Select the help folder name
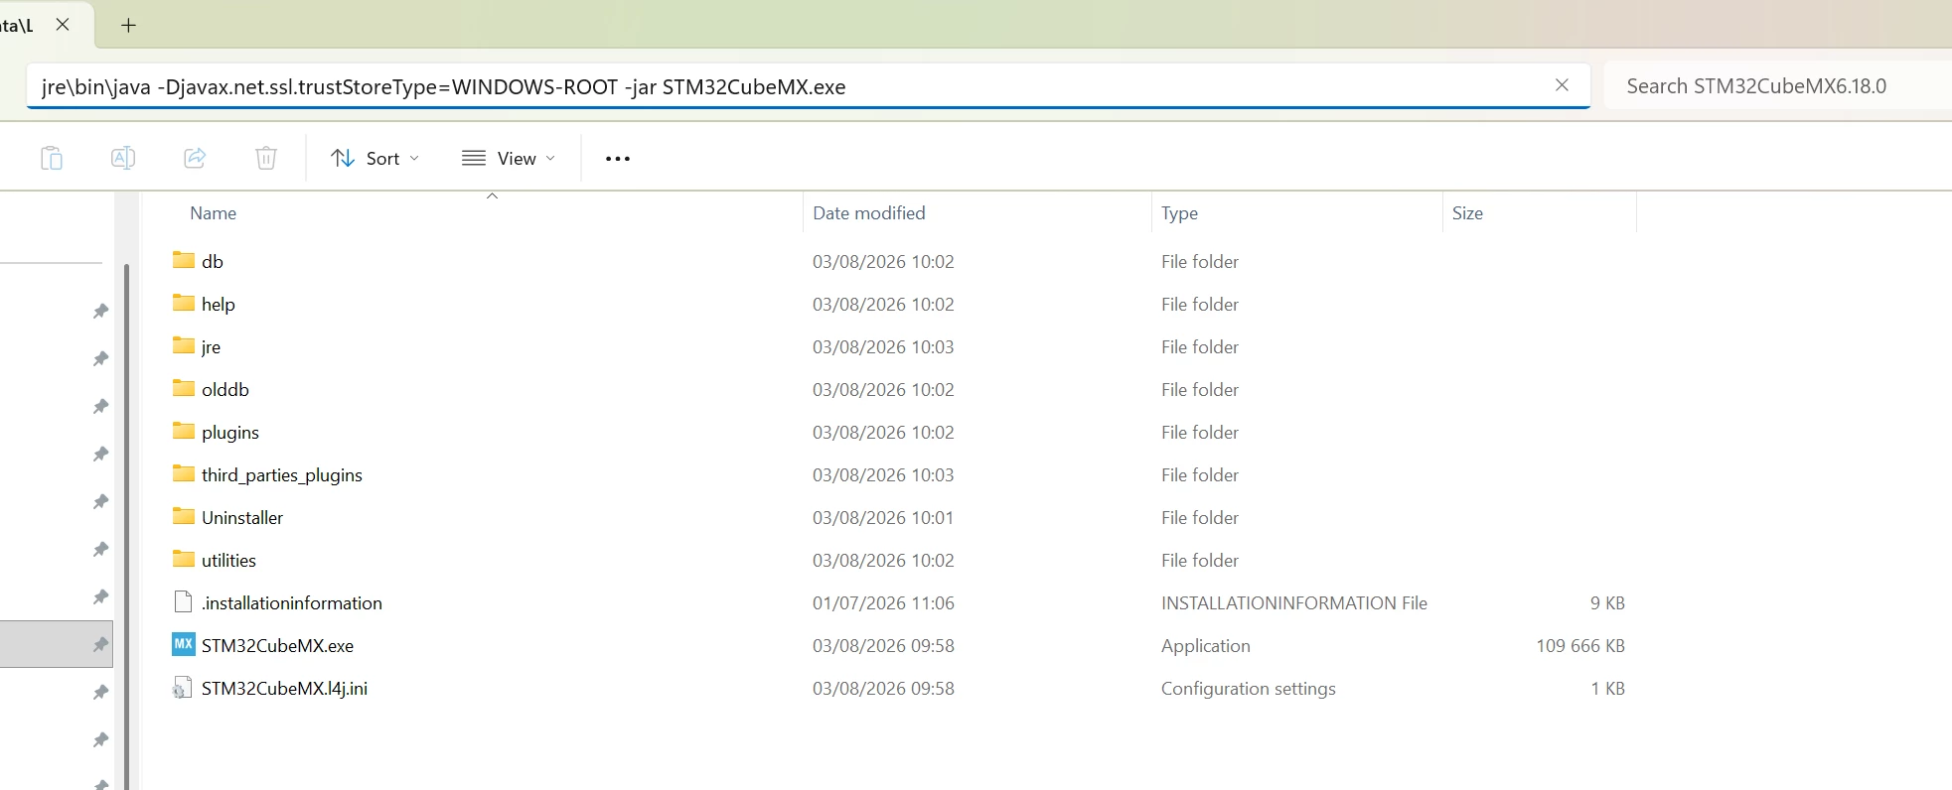 (x=219, y=305)
